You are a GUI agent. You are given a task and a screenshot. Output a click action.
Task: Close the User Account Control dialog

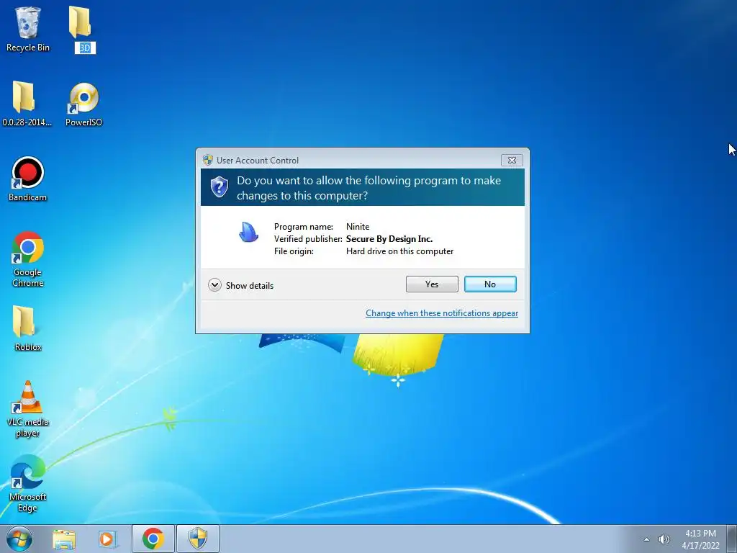512,161
